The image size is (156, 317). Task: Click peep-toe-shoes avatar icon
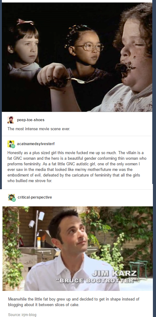[x=11, y=120]
